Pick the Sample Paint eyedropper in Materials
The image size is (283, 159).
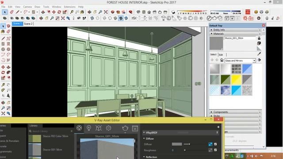coord(259,54)
